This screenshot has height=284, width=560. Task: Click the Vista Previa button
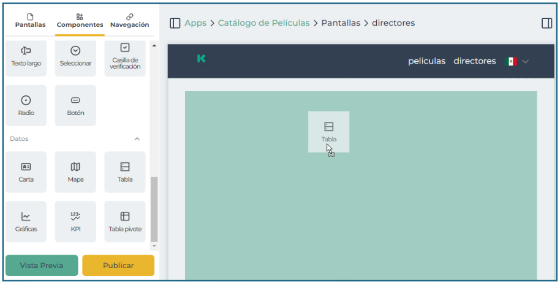(x=42, y=266)
